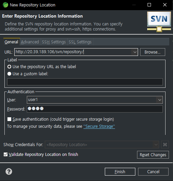The width and height of the screenshot is (173, 181).
Task: Open the SSH Settings tab
Action: coord(54,42)
